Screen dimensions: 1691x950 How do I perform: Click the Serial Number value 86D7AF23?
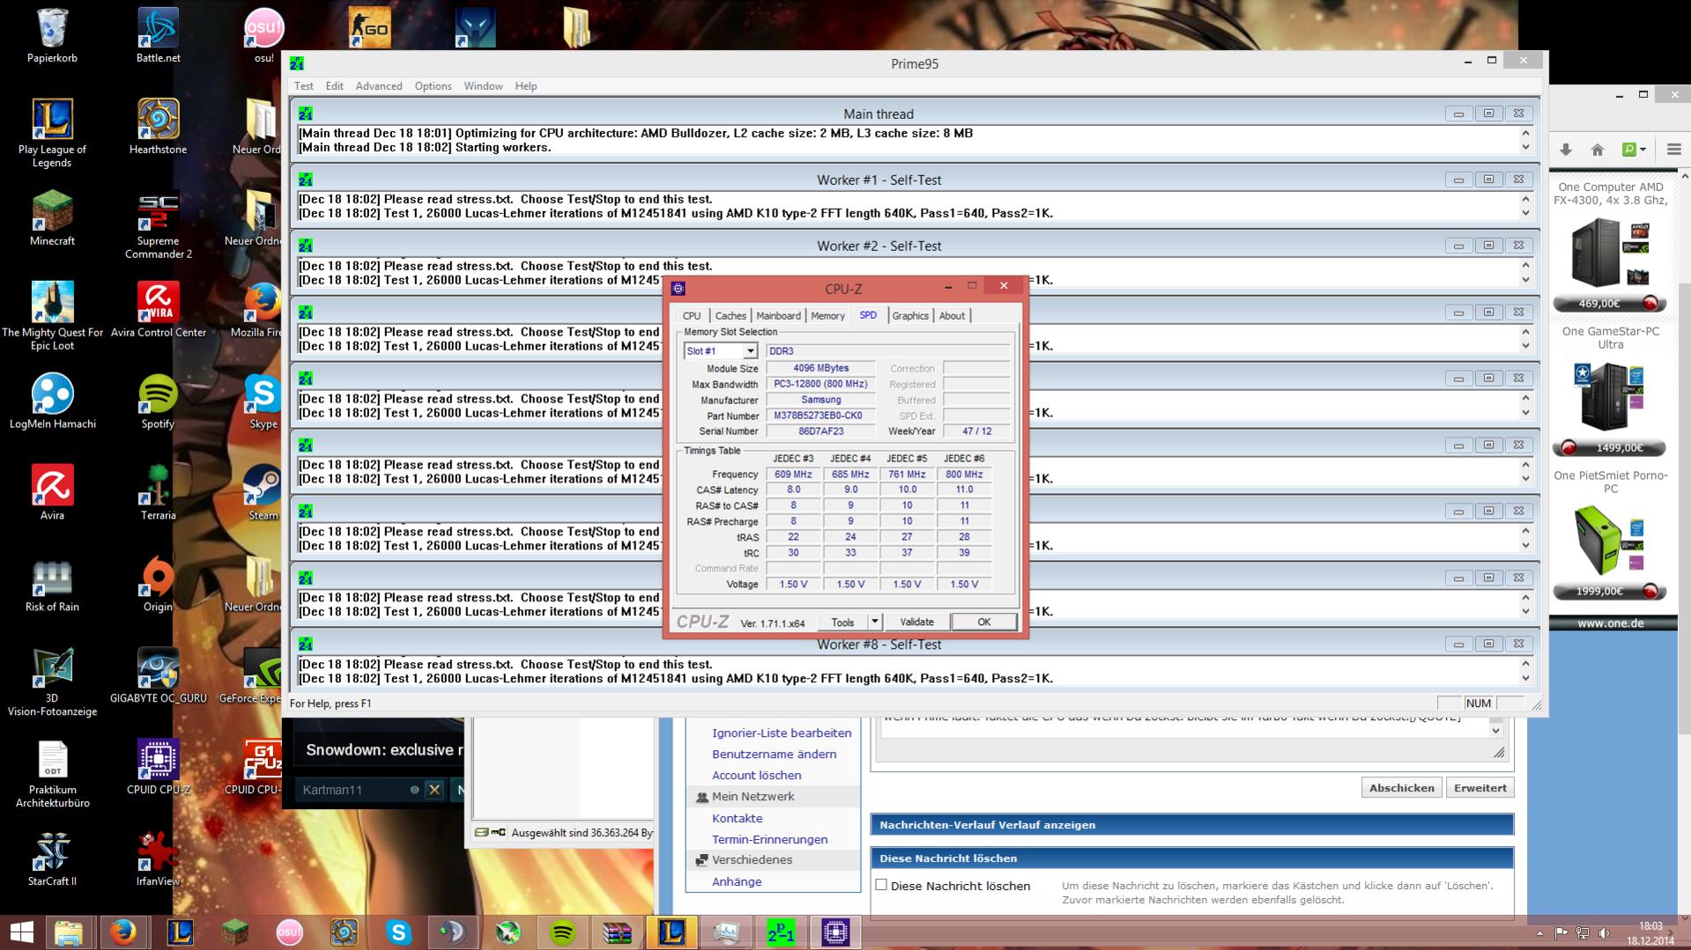point(820,431)
